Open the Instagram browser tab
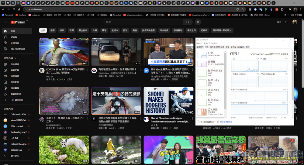This screenshot has height=165, width=304. [x=23, y=3]
